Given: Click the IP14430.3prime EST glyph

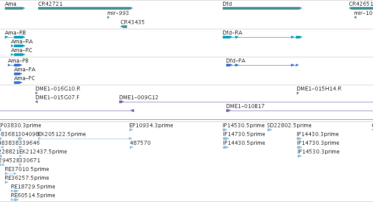Looking at the screenshot, I should pyautogui.click(x=299, y=139).
